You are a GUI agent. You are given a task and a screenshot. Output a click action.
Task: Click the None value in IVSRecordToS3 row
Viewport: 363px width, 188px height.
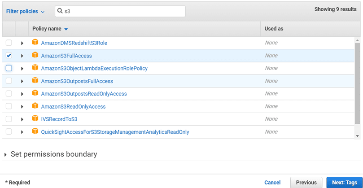271,119
